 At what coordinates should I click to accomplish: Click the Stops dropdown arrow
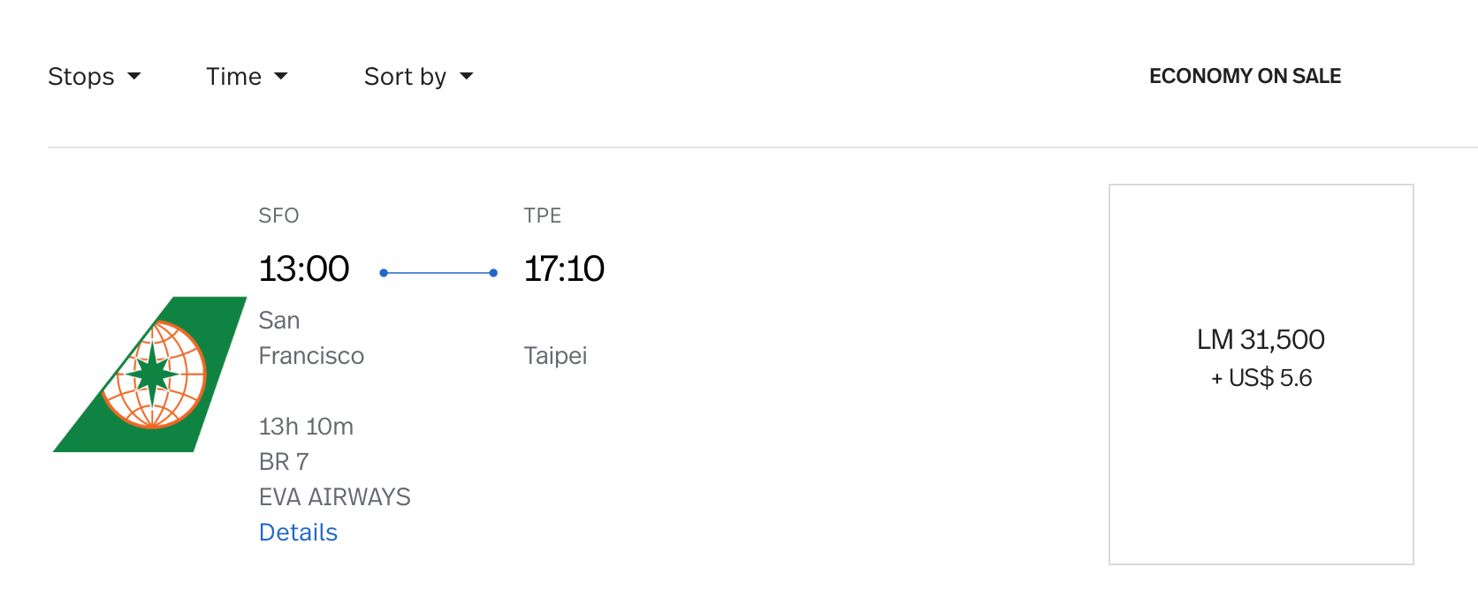click(134, 77)
